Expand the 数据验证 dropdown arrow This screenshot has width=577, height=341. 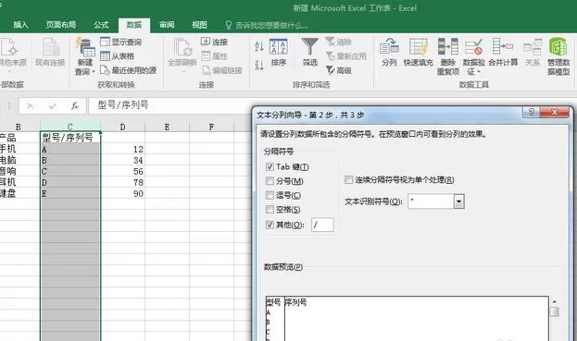(x=479, y=72)
